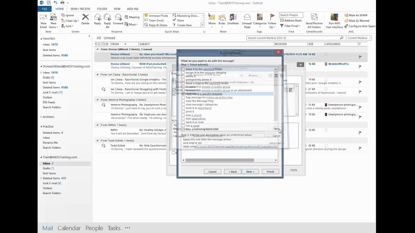Open the Filter Email dropdown
The image size is (415, 233).
click(x=290, y=26)
